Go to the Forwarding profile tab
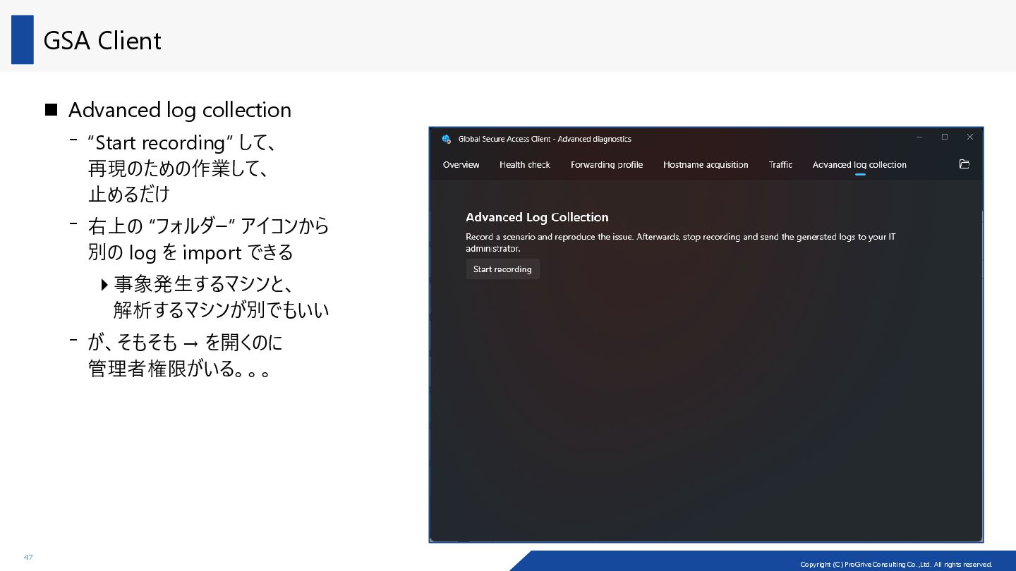Screen dimensions: 1016x571 click(607, 165)
